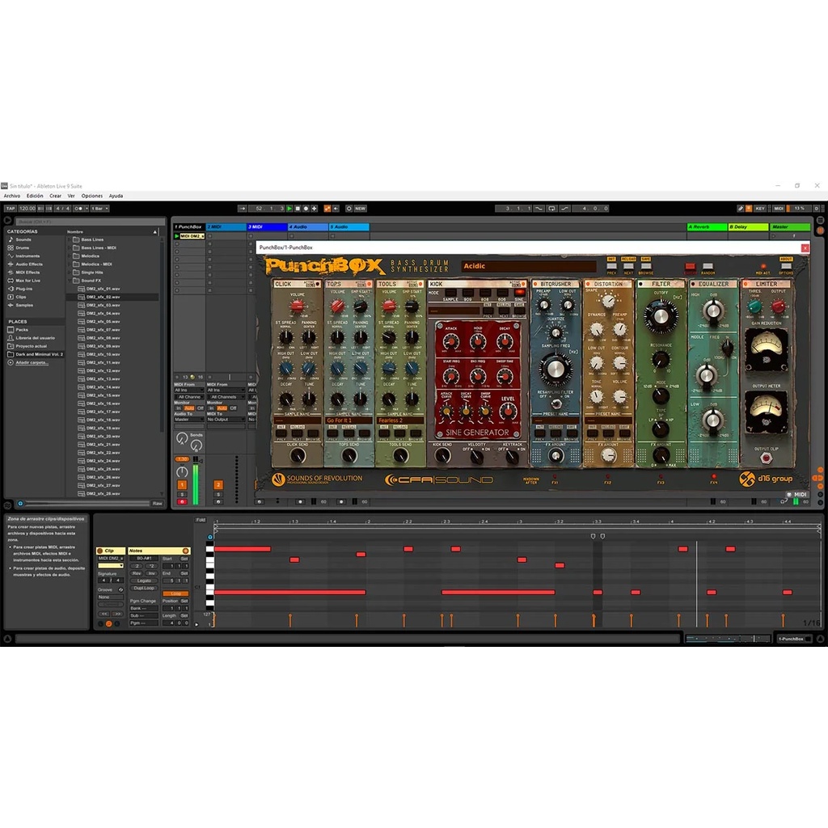Click the PunchBox NEXT preset button

[628, 266]
